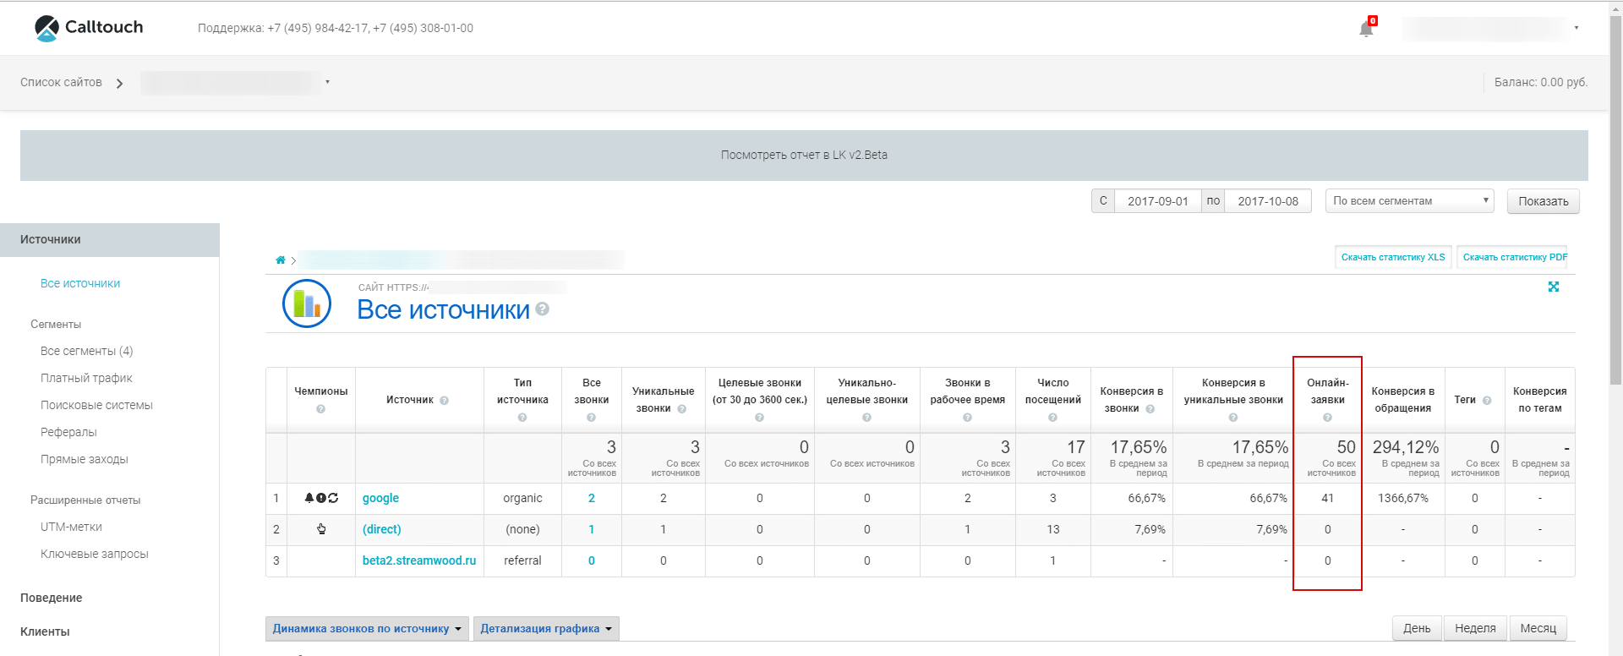The height and width of the screenshot is (656, 1623).
Task: Open Детализация графика dropdown
Action: point(546,628)
